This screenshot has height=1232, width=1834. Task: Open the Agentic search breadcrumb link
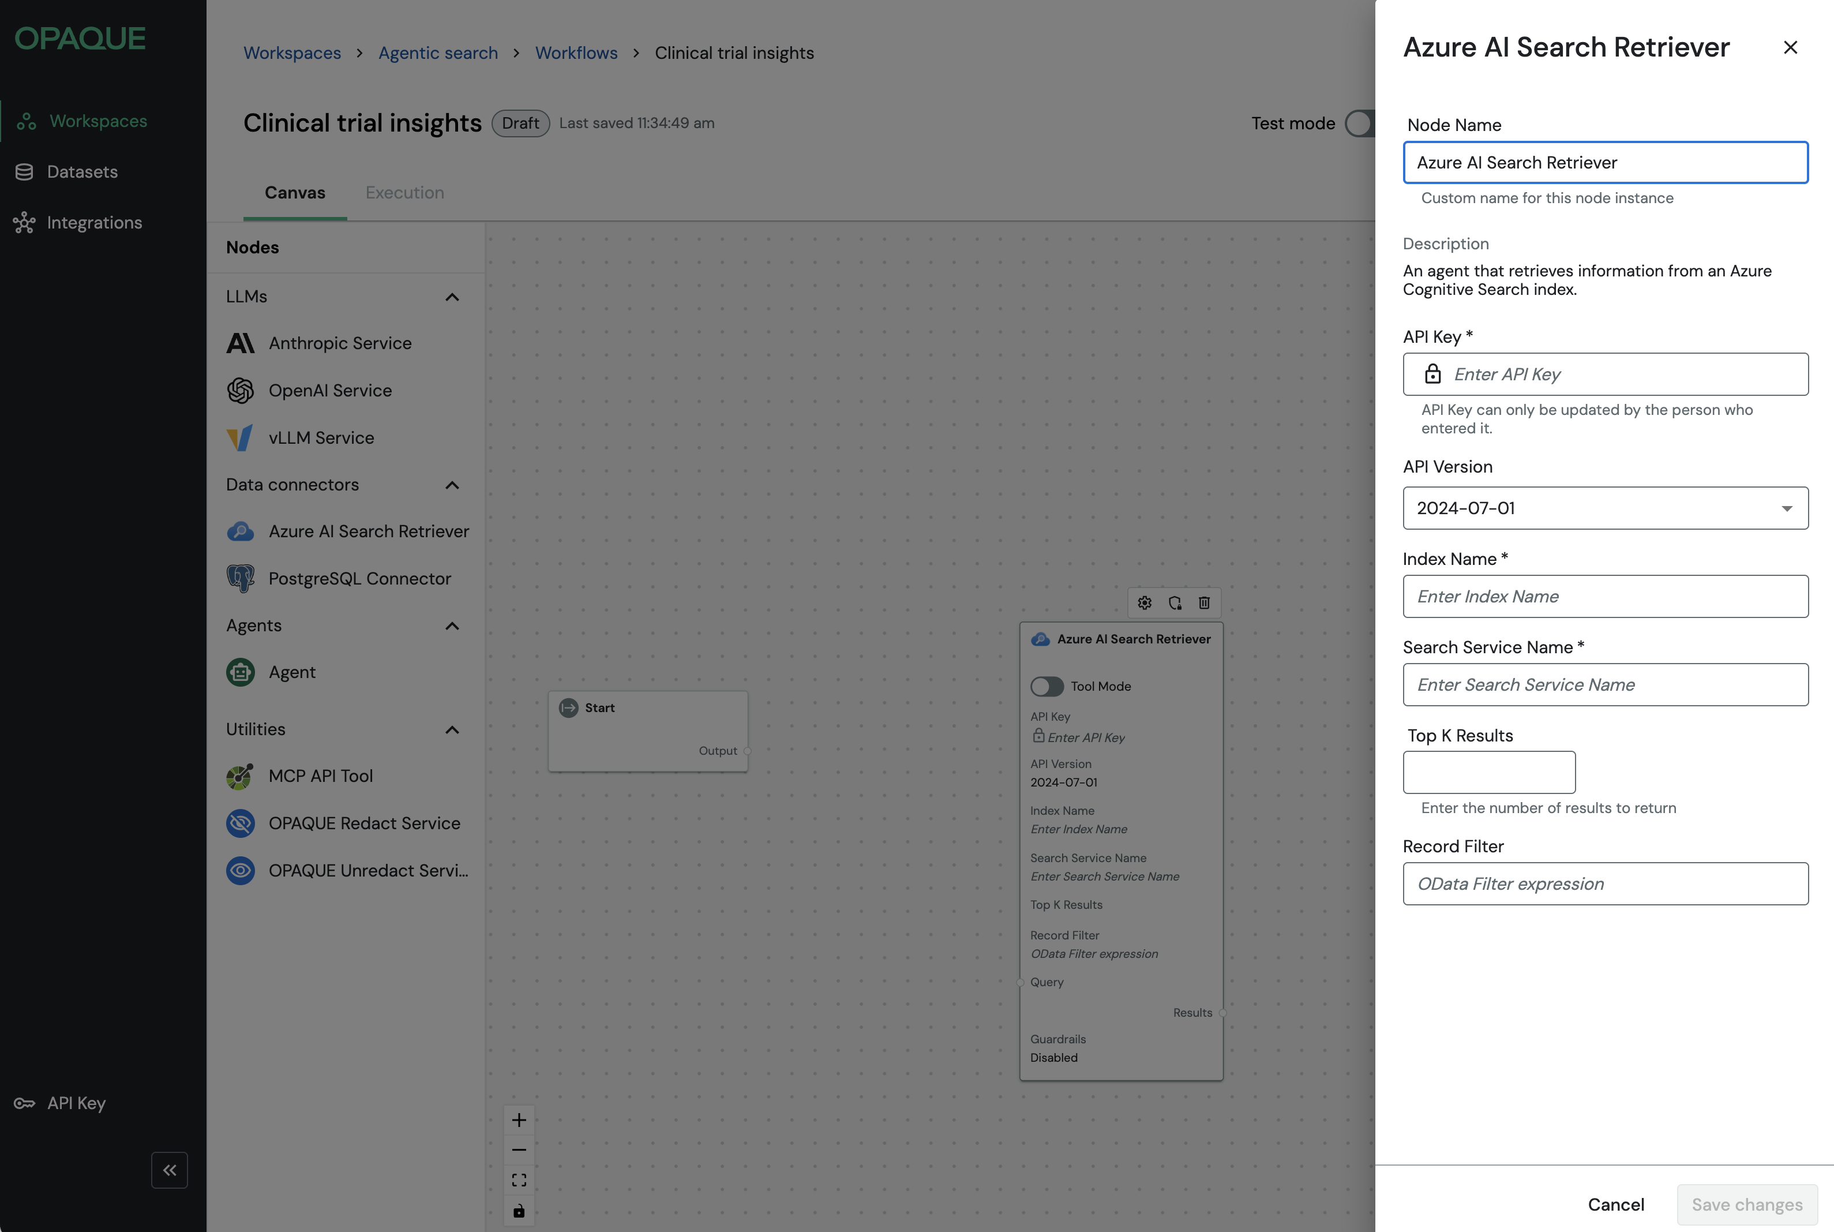click(437, 53)
